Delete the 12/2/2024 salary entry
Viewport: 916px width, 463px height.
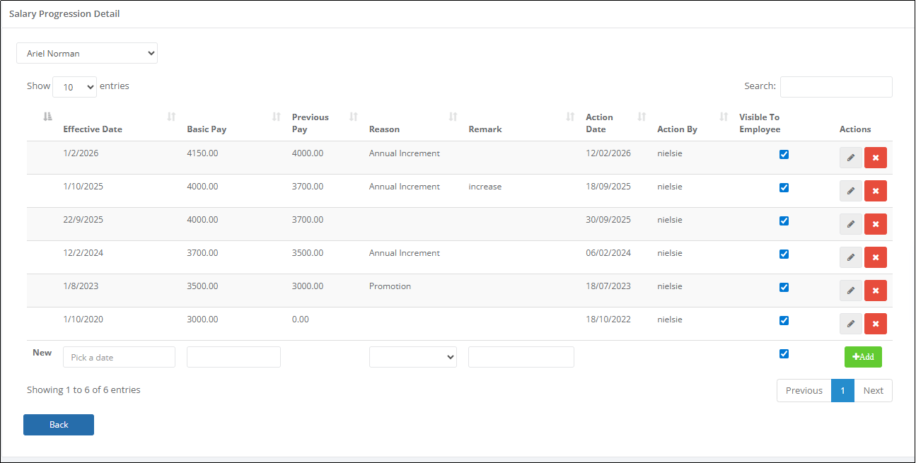click(876, 257)
